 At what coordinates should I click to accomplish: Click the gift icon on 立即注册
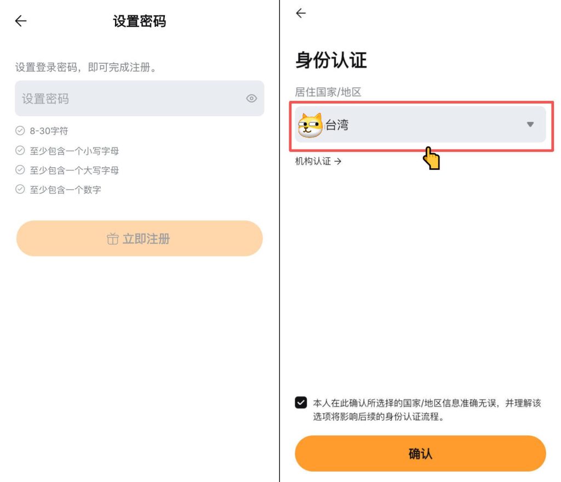pyautogui.click(x=112, y=239)
